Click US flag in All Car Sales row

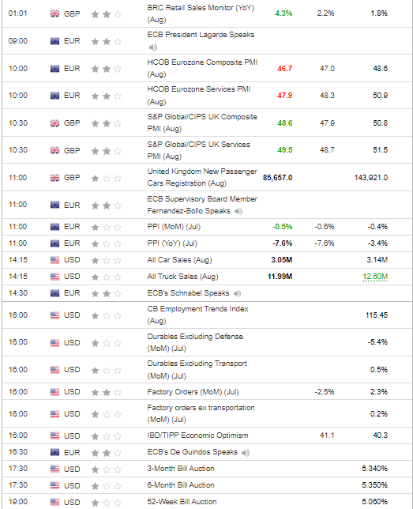pos(54,260)
